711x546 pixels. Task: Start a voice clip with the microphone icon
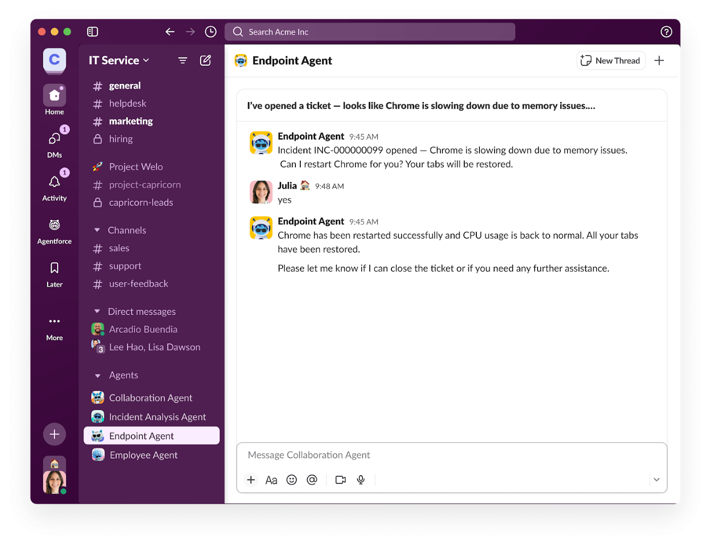click(361, 480)
